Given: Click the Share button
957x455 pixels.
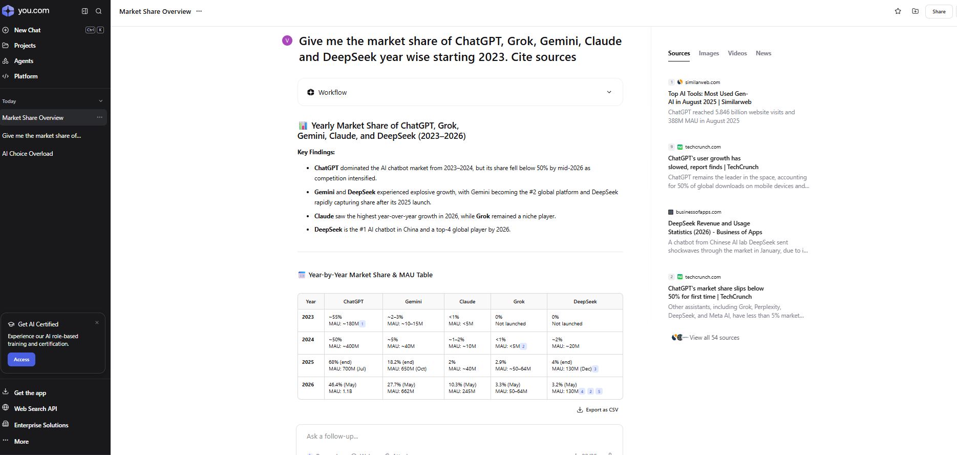Looking at the screenshot, I should coord(939,11).
